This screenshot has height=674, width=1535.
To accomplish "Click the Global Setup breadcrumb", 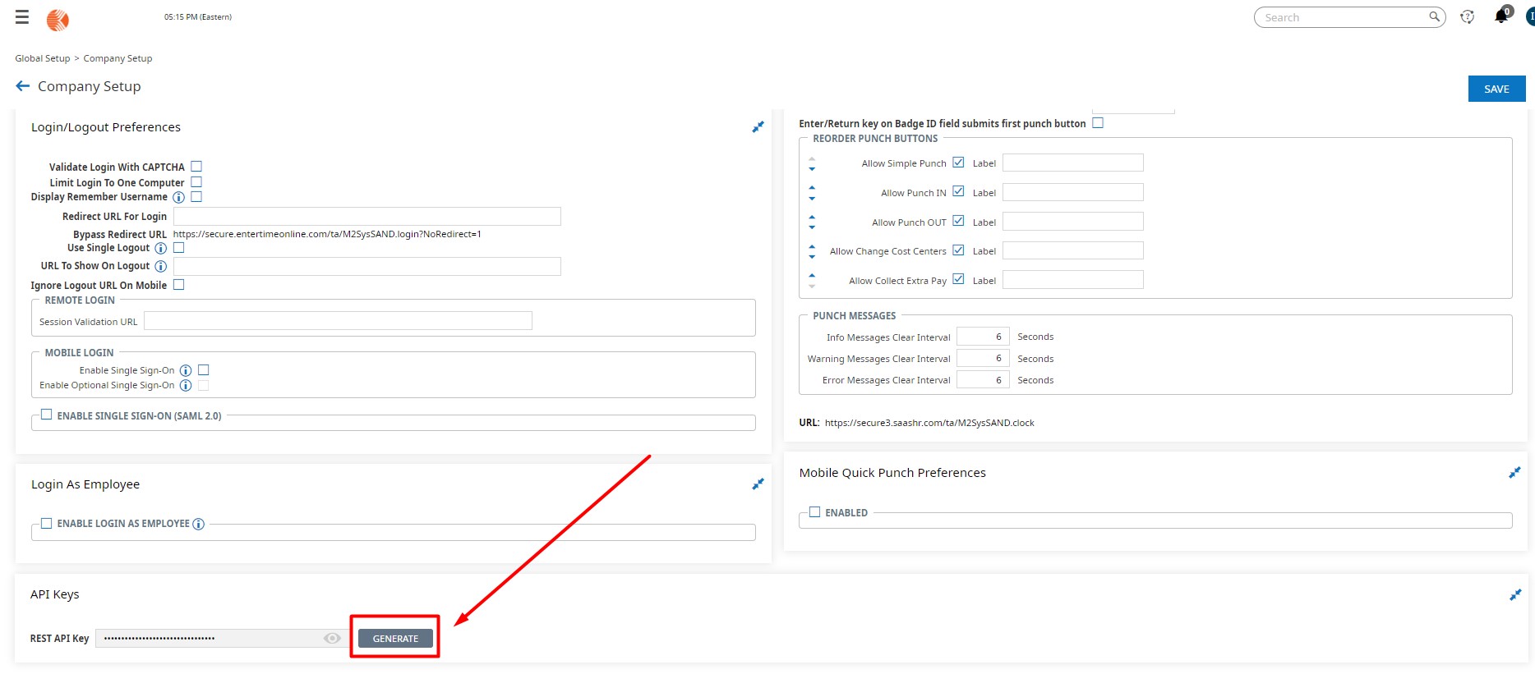I will 43,58.
